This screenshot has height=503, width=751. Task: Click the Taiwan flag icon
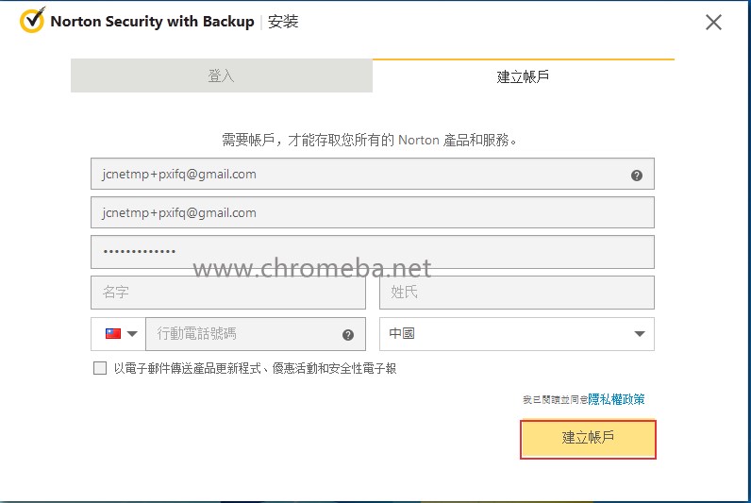(112, 334)
